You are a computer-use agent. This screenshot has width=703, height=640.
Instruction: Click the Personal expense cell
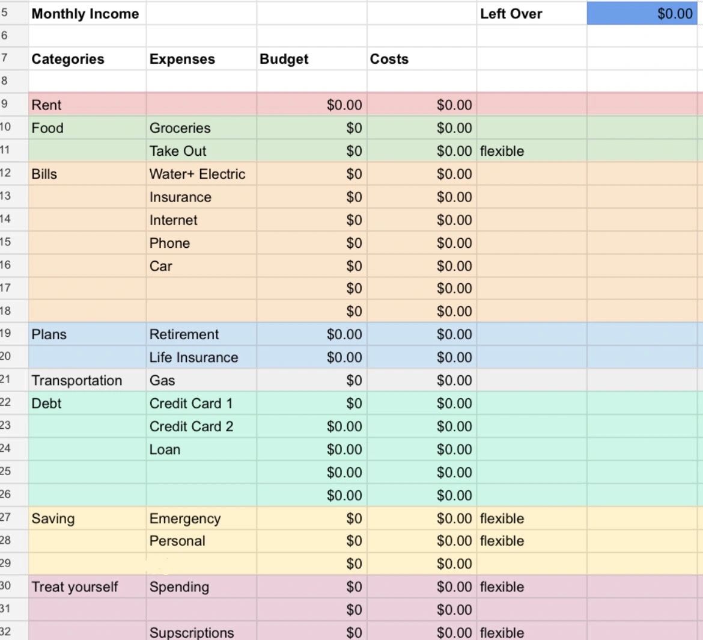click(x=201, y=541)
